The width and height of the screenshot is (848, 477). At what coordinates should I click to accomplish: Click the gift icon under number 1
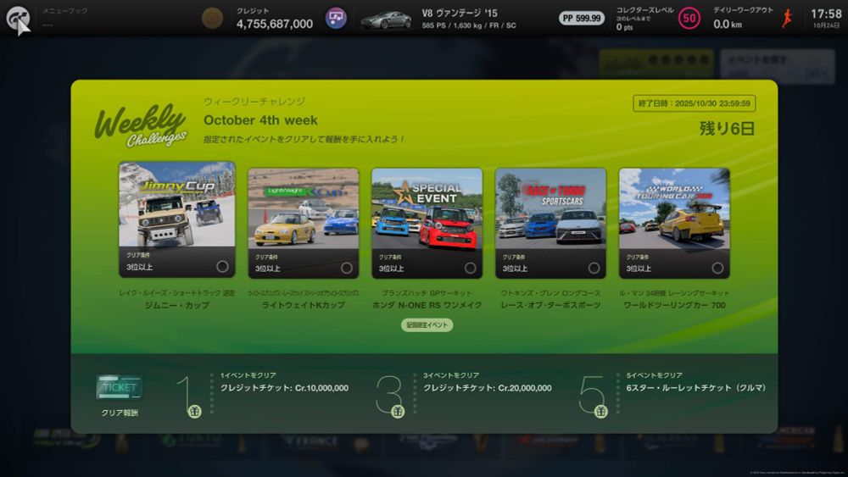pos(194,412)
